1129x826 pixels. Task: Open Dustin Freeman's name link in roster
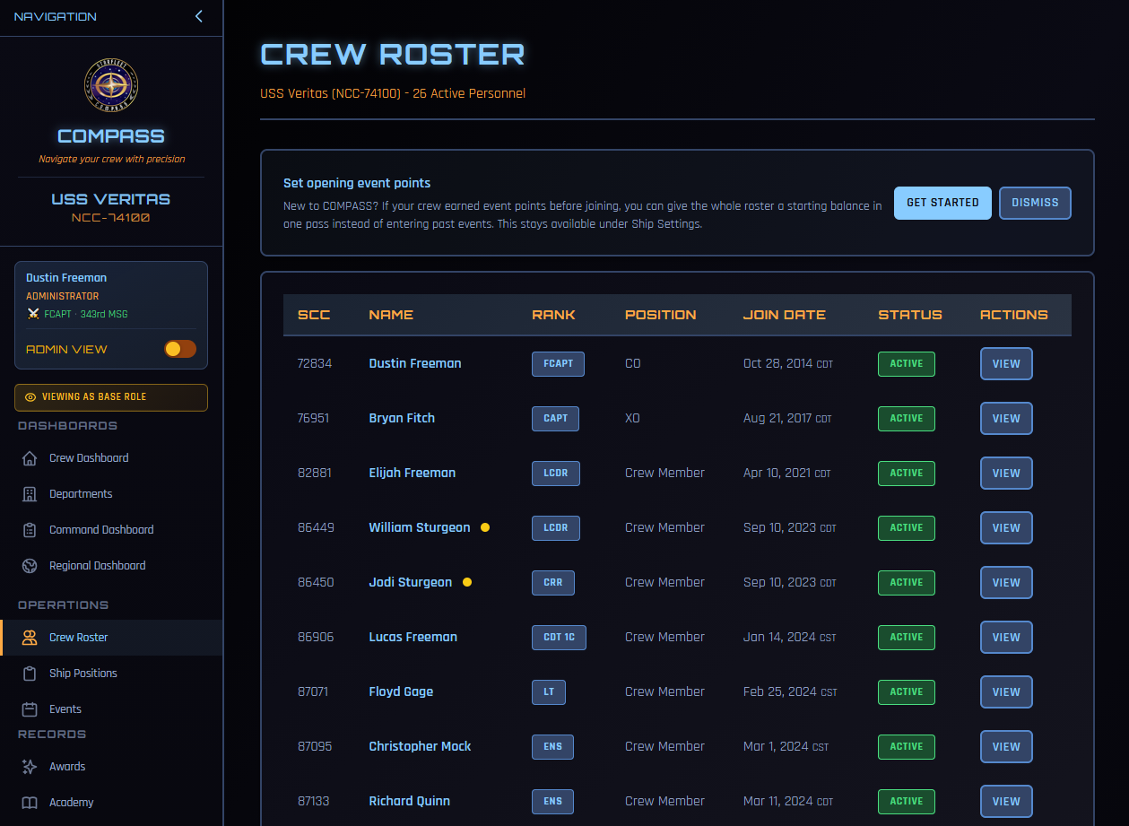pyautogui.click(x=415, y=363)
